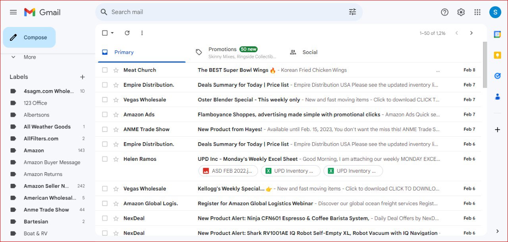The image size is (508, 242).
Task: Open the Google apps grid
Action: (477, 12)
